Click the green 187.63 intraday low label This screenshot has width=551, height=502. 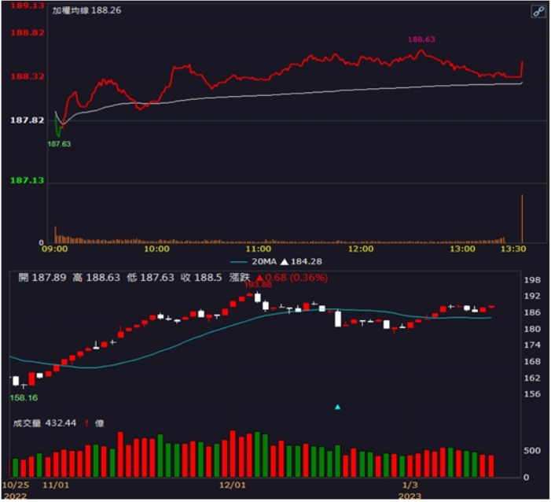pyautogui.click(x=59, y=144)
